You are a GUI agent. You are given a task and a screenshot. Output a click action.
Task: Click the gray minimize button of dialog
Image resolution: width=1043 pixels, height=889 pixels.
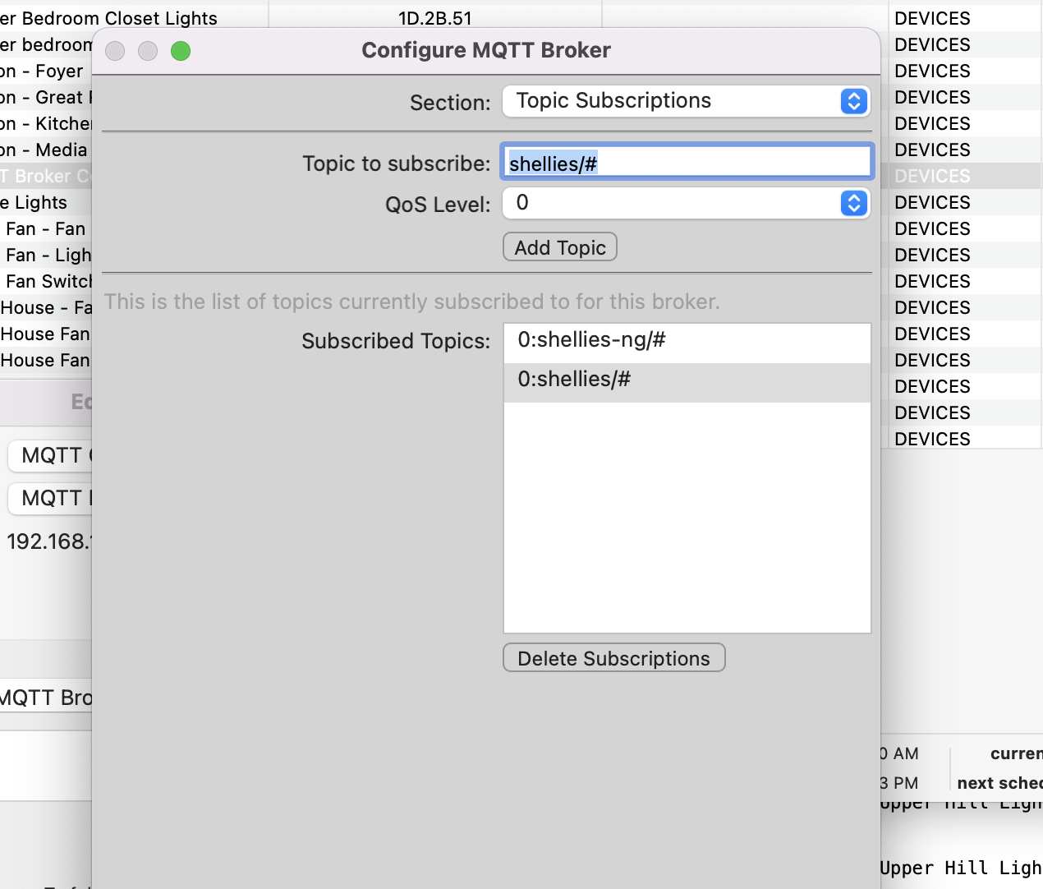click(x=148, y=51)
